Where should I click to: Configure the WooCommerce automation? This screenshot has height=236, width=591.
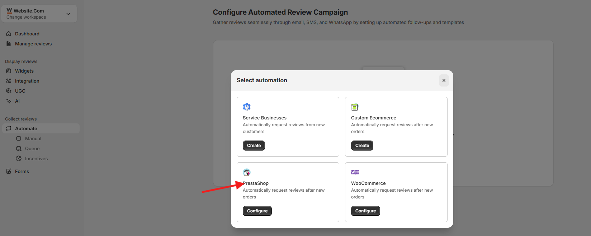click(x=365, y=211)
